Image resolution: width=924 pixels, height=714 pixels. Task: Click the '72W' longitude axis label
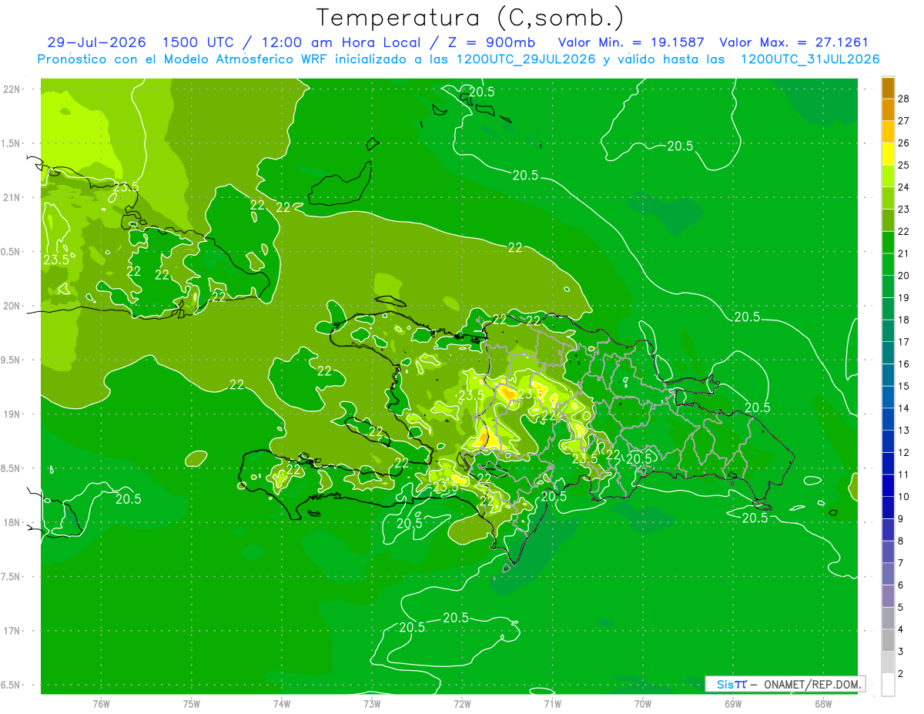(x=462, y=703)
